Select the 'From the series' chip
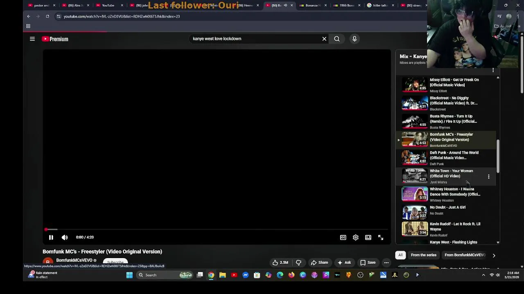The height and width of the screenshot is (294, 524). pos(423,255)
